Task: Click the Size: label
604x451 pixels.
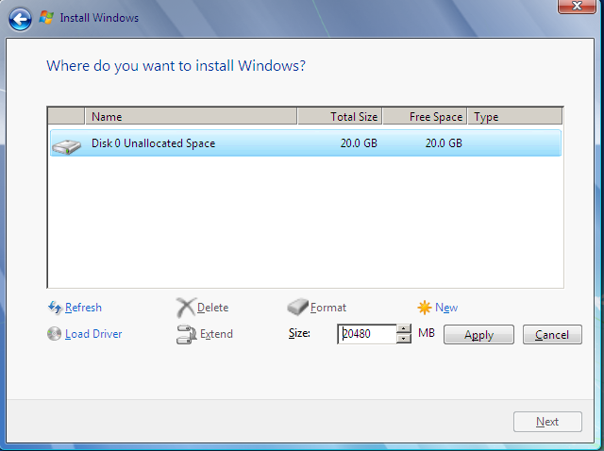Action: (299, 333)
